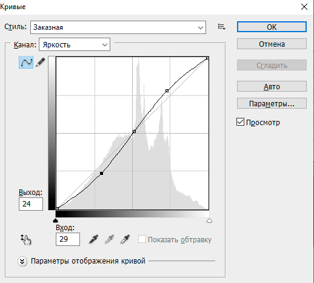314x283 pixels.
Task: Click the OK button
Action: point(272,27)
